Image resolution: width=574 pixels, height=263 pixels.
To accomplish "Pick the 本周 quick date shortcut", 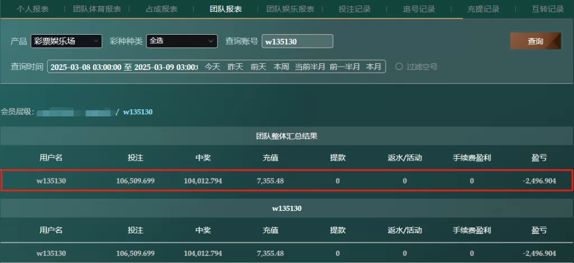I will tap(281, 67).
